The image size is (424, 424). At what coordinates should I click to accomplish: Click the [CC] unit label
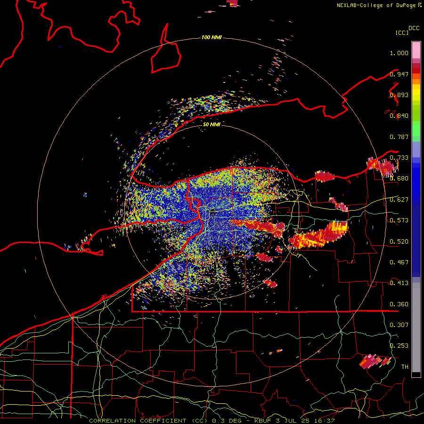402,33
